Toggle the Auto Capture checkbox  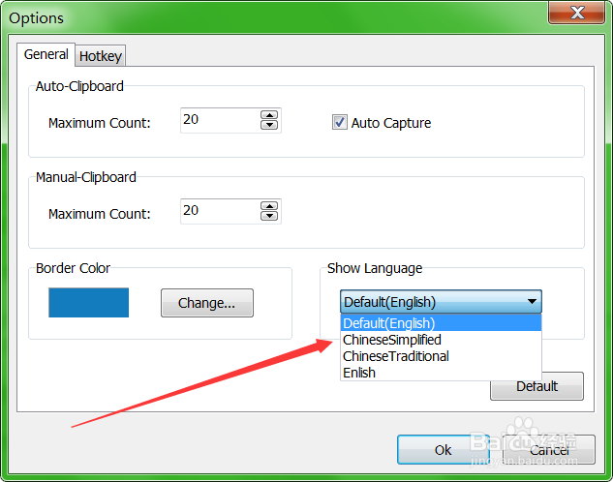(x=339, y=122)
